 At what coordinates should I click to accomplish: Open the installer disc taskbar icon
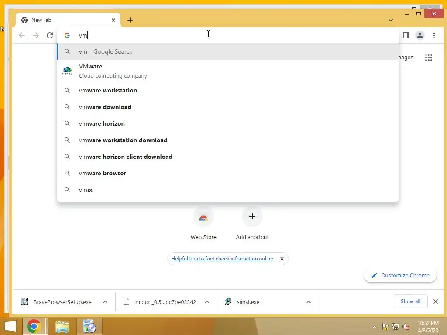pos(89,326)
